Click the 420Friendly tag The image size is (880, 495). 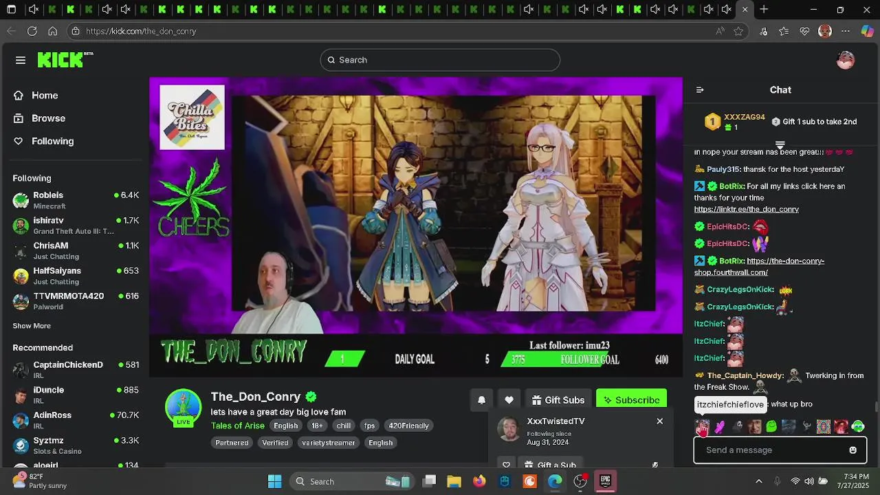[408, 426]
